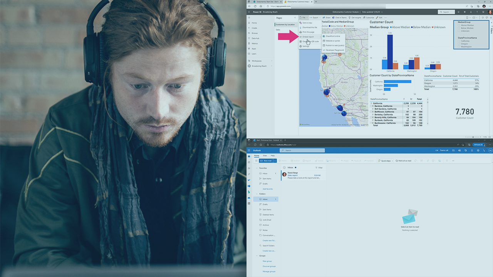Screen dimensions: 493x277
Task: Open the New mail dropdown arrow
Action: pos(275,161)
